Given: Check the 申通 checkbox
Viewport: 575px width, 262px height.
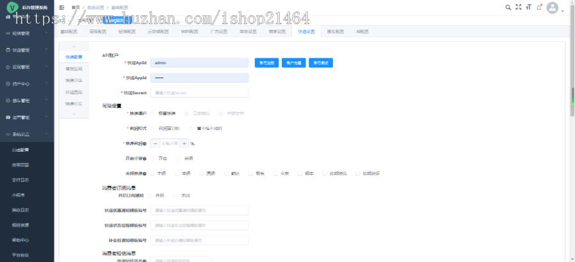Looking at the screenshot, I should pos(177,174).
